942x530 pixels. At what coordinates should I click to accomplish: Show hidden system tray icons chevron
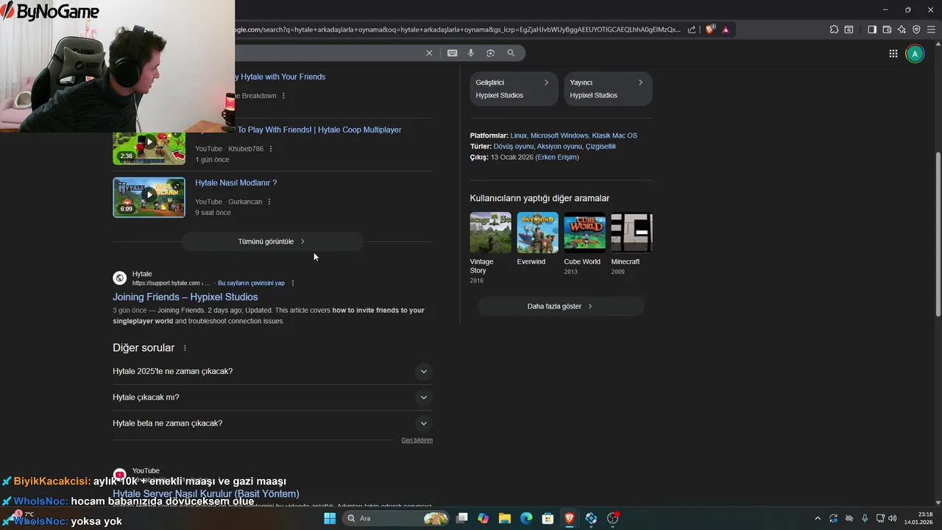click(x=817, y=518)
